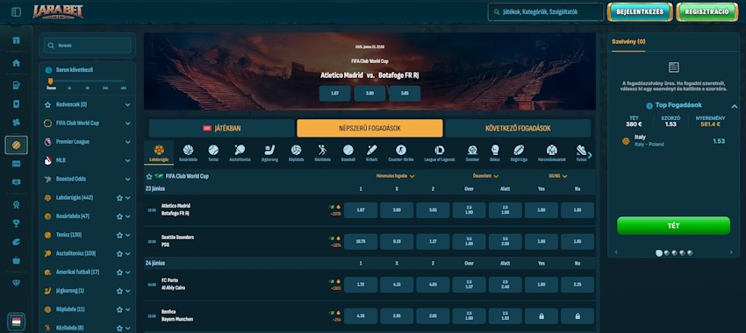
Task: Toggle favorite star for Jégkorong (1)
Action: coord(119,291)
